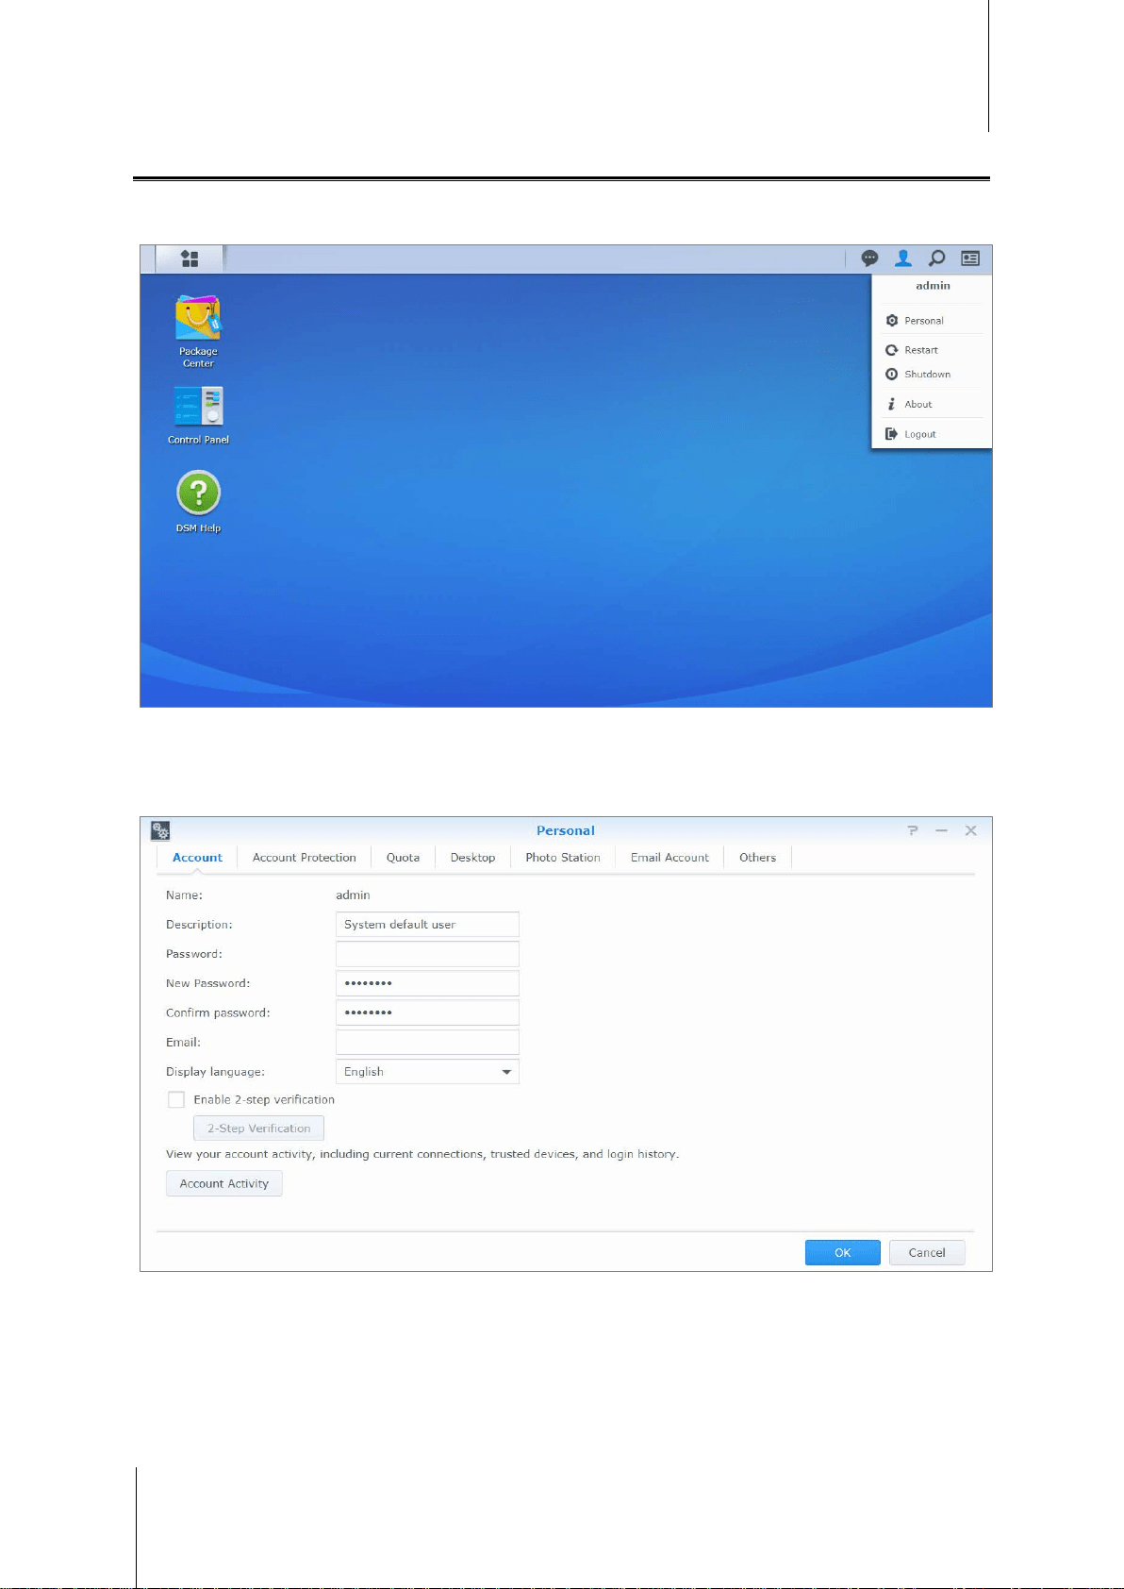Click the 2-Step Verification button
1124x1589 pixels.
(258, 1129)
